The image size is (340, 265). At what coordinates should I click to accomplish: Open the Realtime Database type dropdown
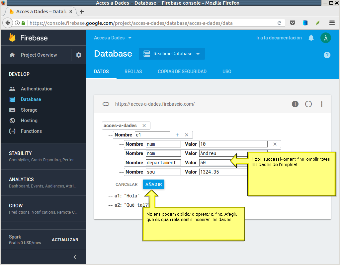[x=172, y=54]
